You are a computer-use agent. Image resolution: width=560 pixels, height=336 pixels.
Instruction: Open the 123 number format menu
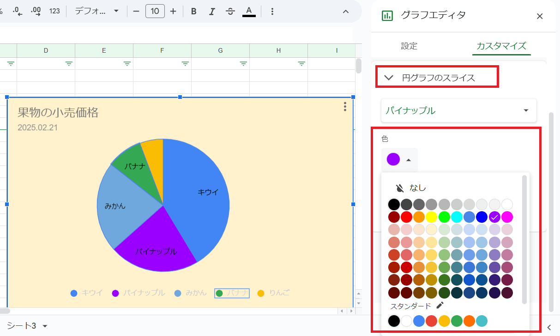point(54,11)
